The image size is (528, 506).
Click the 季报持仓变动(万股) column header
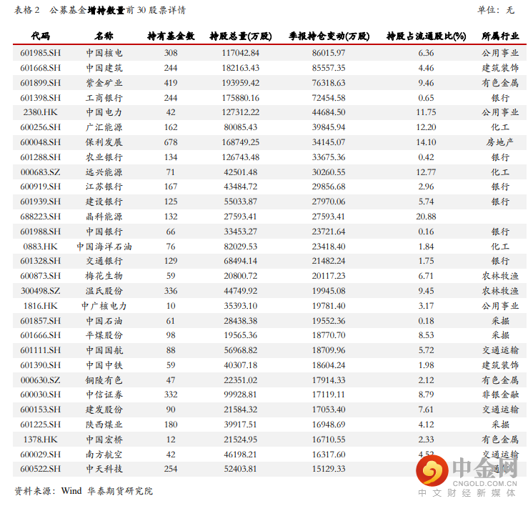(x=329, y=36)
